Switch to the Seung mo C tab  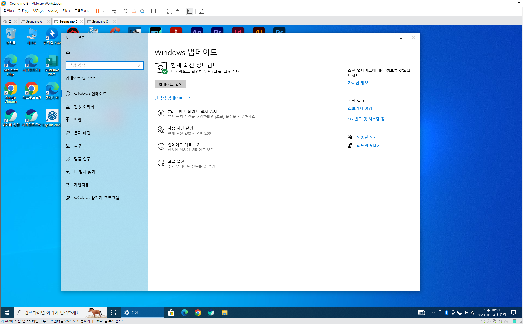[x=100, y=21]
